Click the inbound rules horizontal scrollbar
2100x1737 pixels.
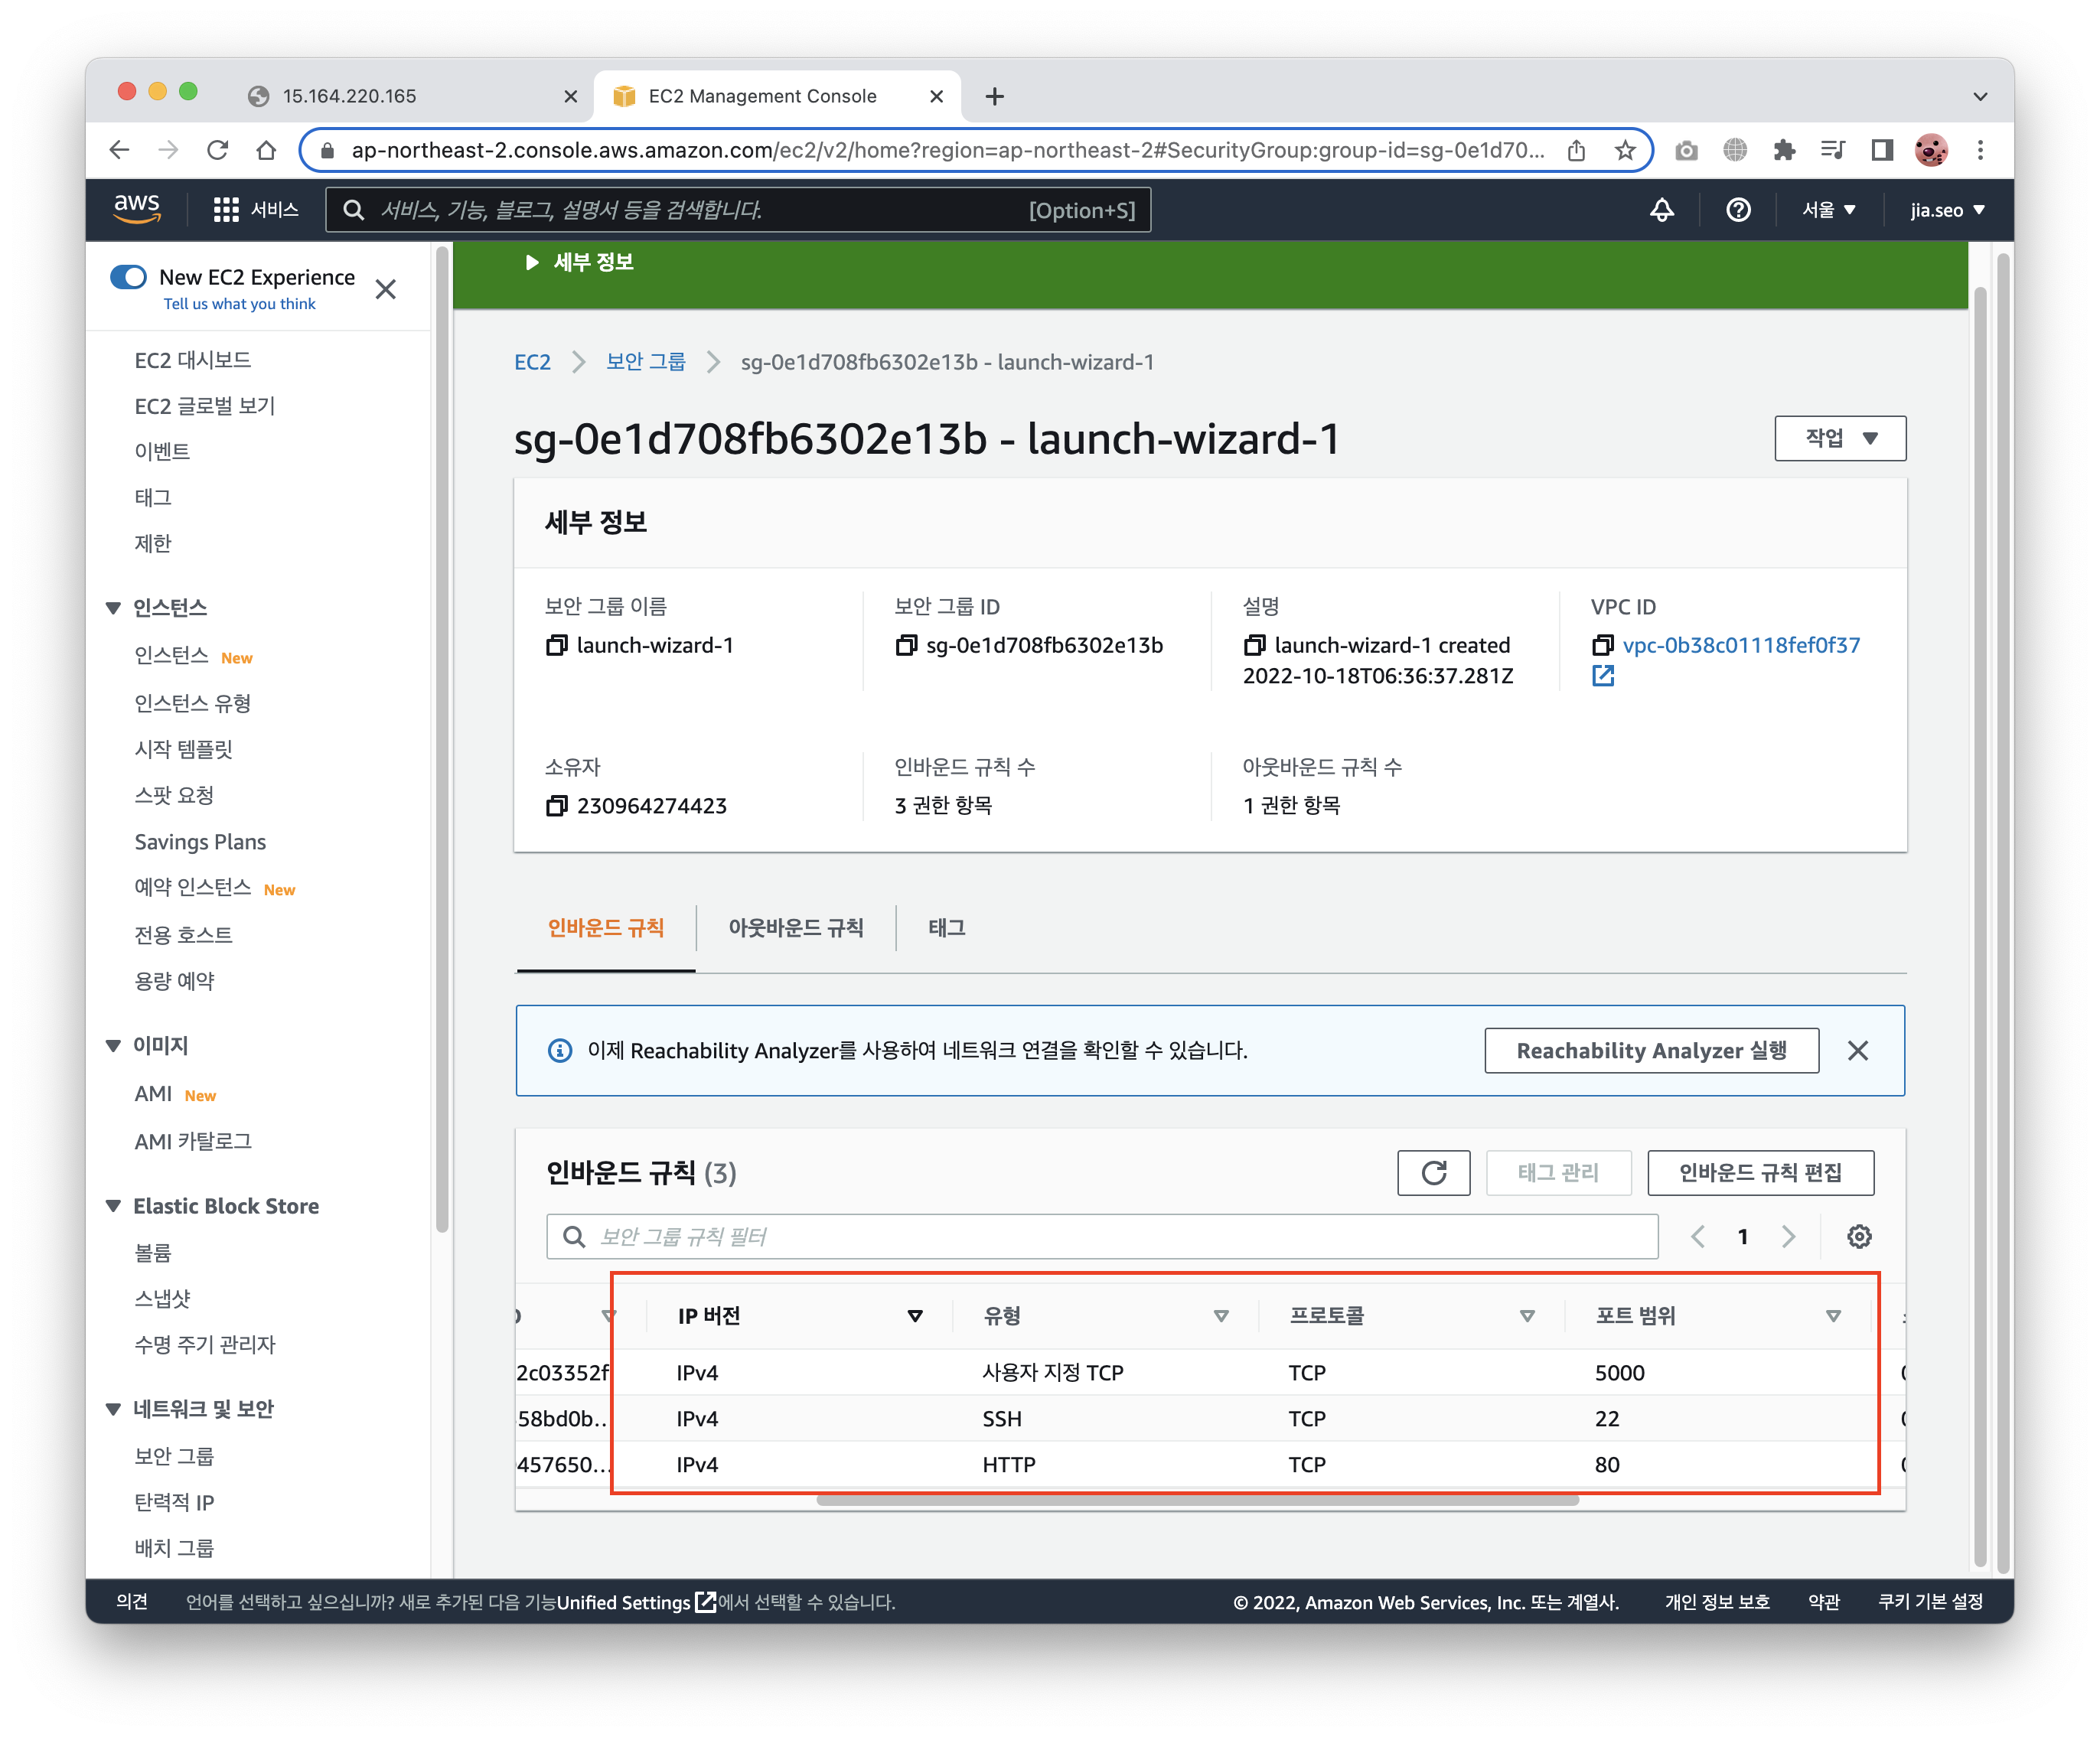pos(1197,1500)
